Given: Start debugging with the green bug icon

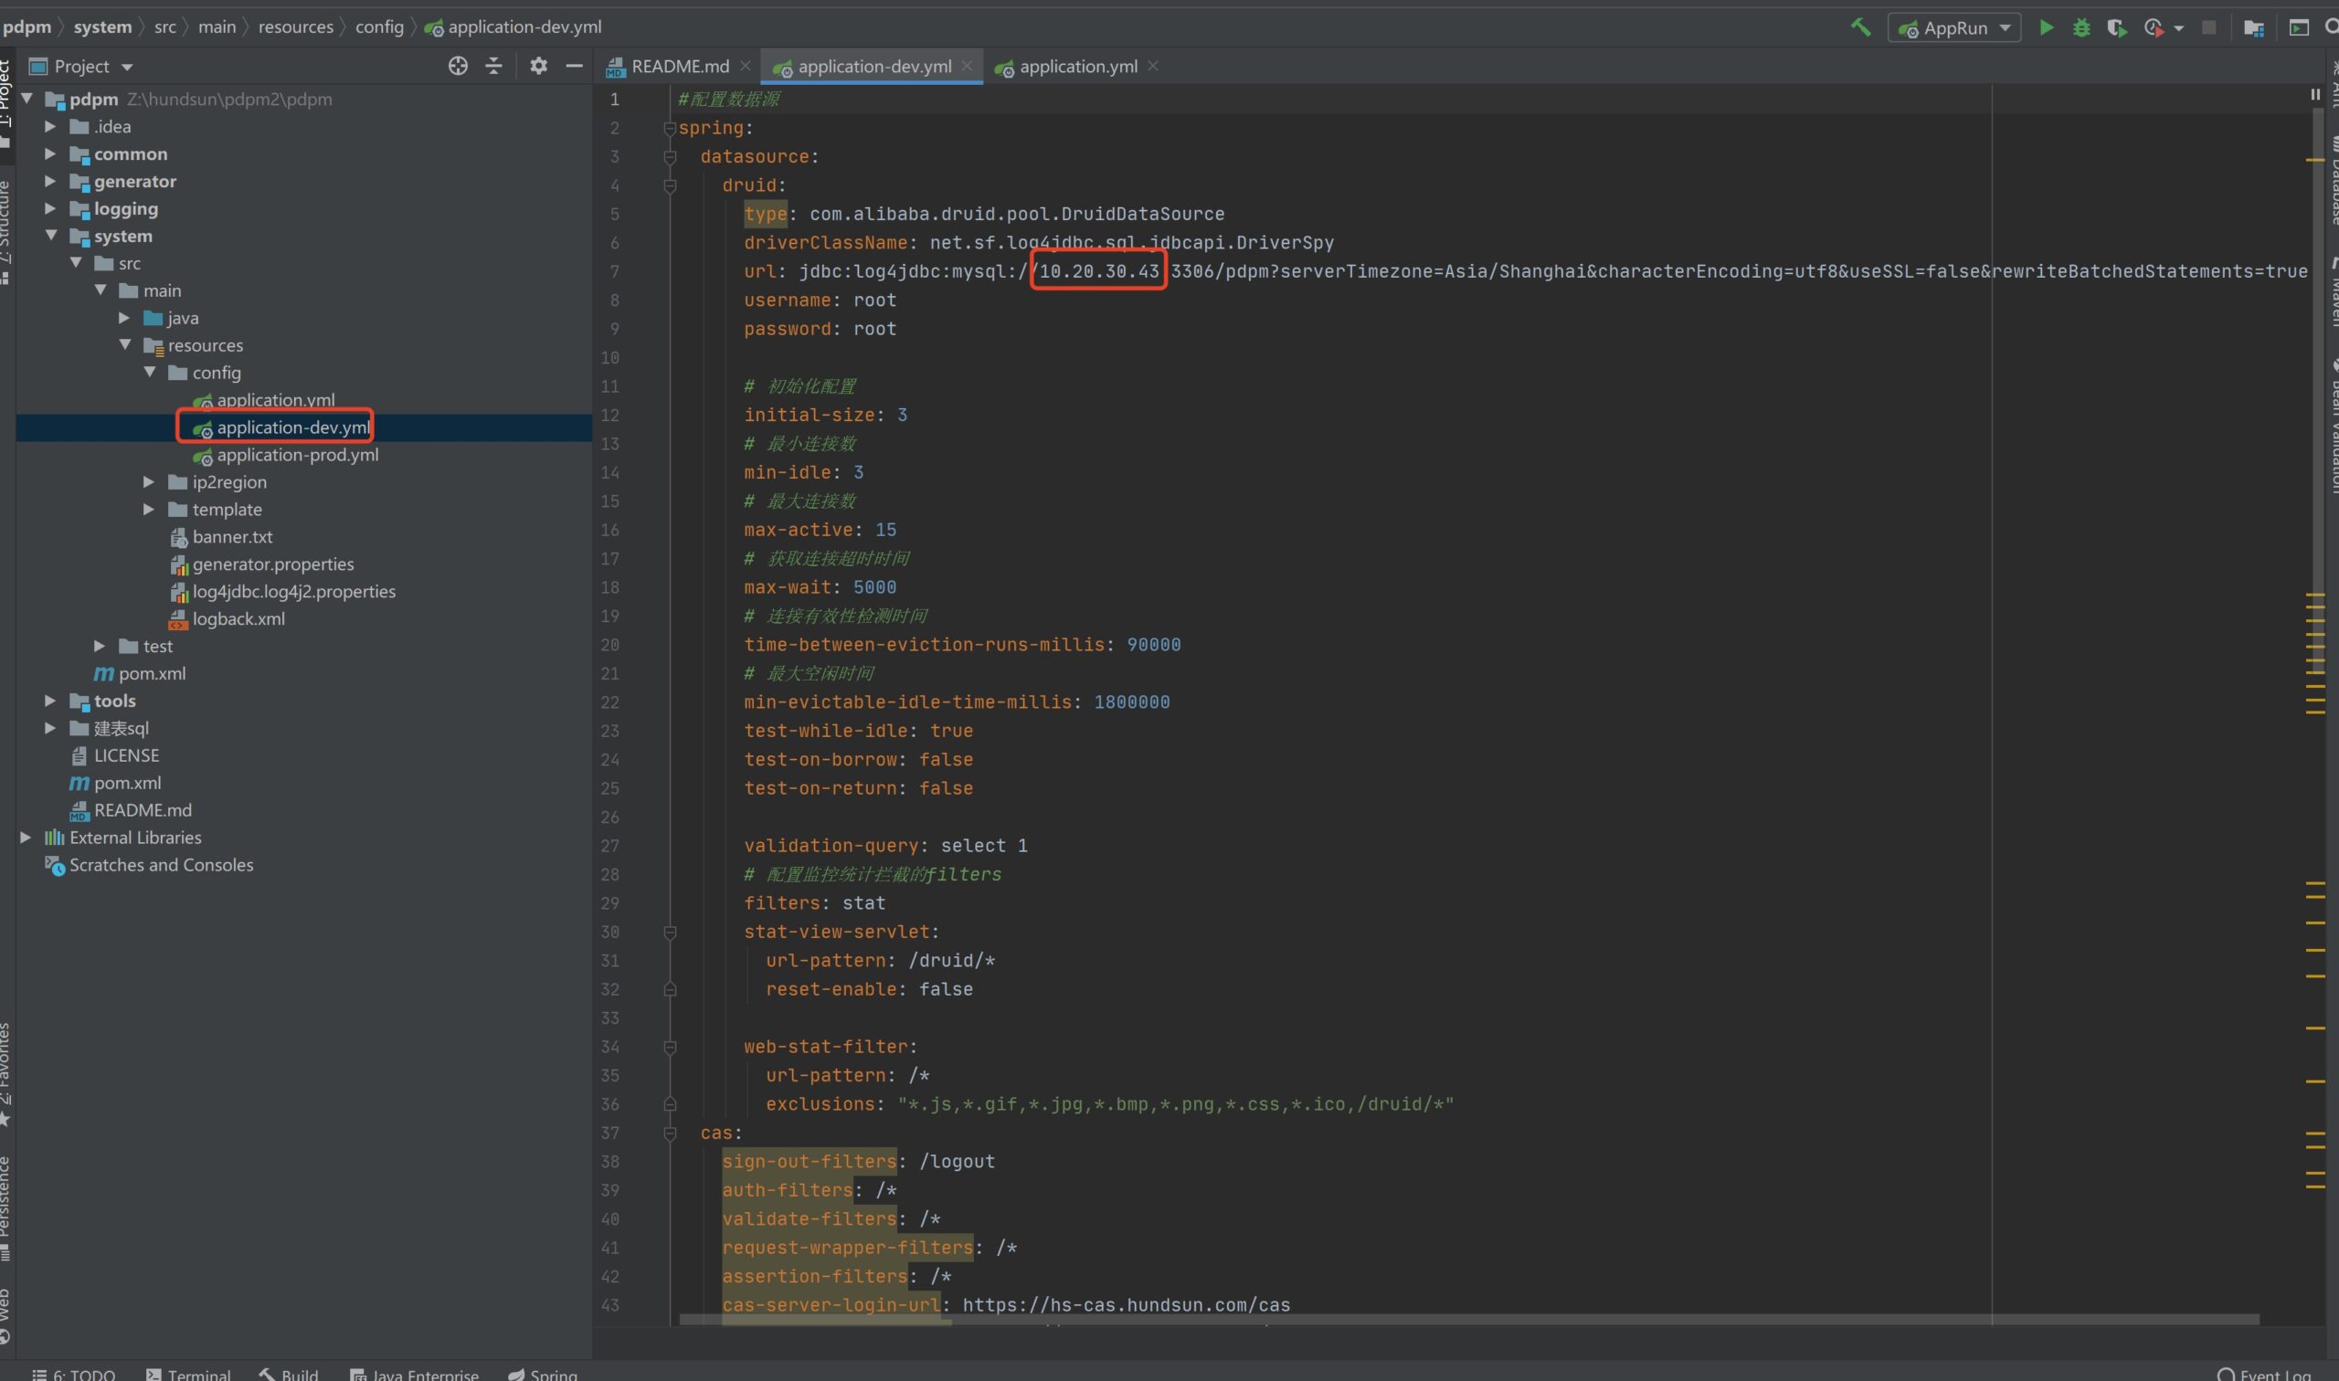Looking at the screenshot, I should [2081, 28].
